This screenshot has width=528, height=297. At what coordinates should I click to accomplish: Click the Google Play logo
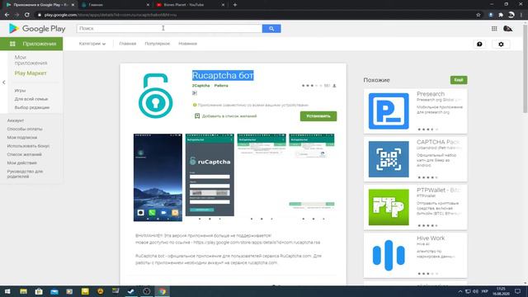tap(37, 29)
